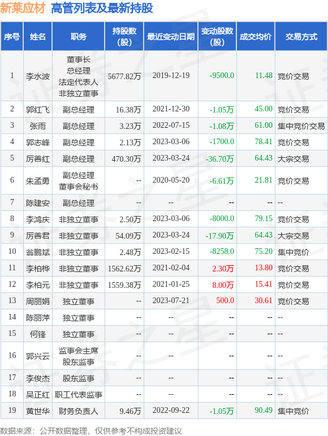Click the name 周丽娟
This screenshot has height=436, width=328.
tap(38, 301)
